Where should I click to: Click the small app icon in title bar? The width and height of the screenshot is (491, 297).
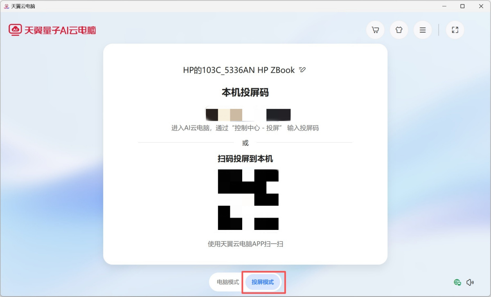(x=6, y=6)
